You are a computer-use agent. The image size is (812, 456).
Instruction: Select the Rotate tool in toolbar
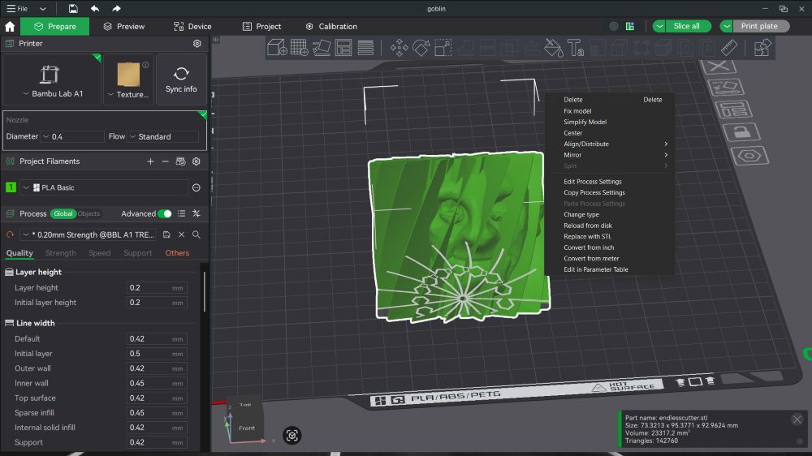click(x=421, y=48)
